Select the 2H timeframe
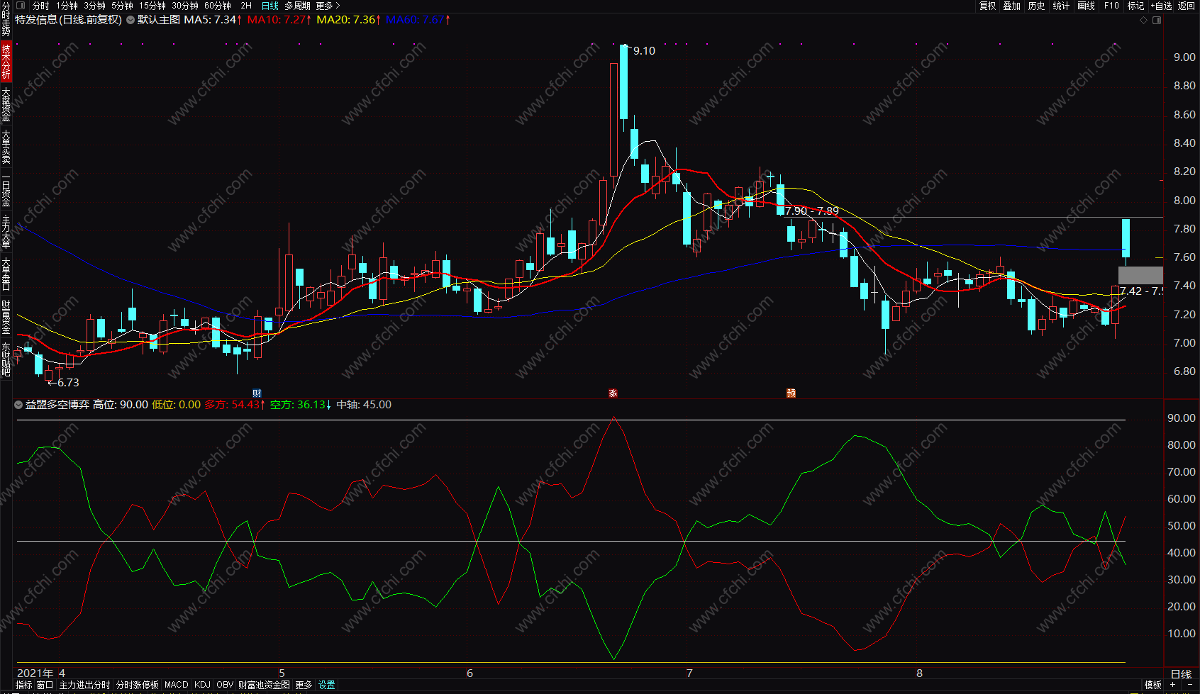 [x=246, y=6]
